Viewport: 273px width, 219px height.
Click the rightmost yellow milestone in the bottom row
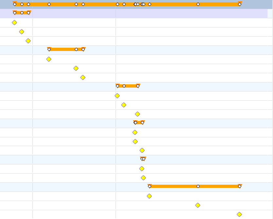[239, 214]
